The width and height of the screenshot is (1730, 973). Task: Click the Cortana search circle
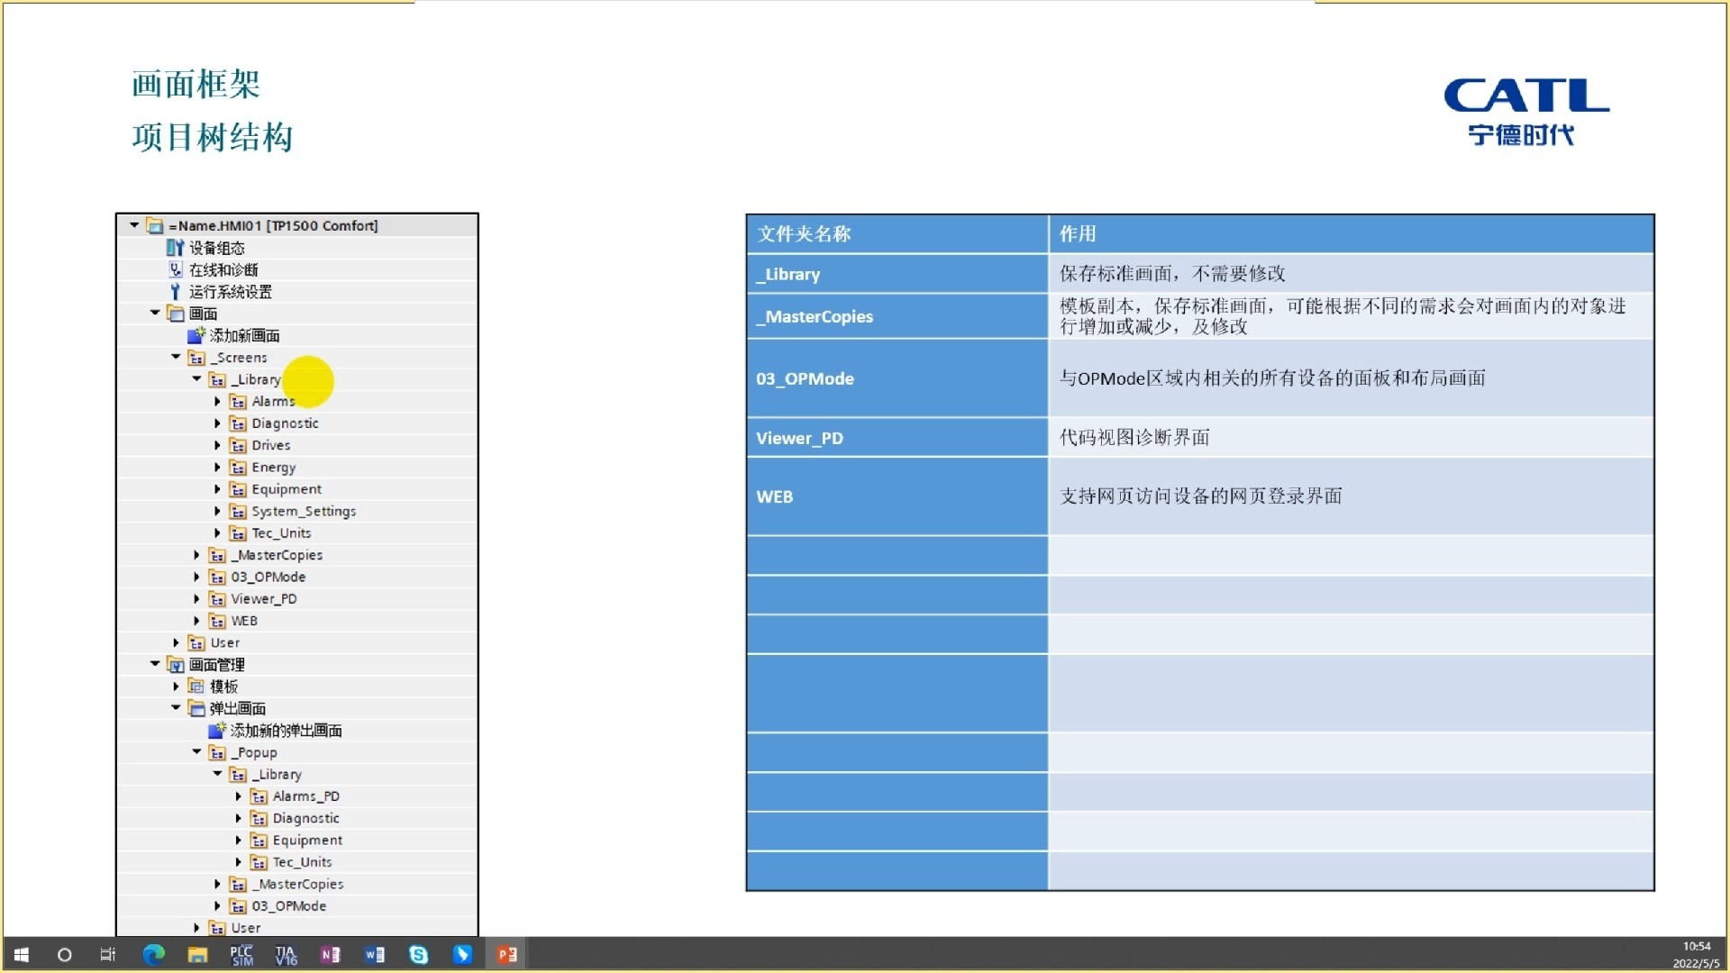(64, 955)
